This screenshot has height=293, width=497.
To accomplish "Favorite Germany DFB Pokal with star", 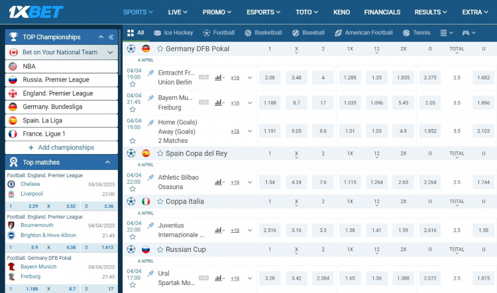I will (x=160, y=49).
